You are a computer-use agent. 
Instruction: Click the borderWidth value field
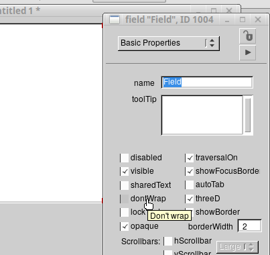click(x=250, y=225)
